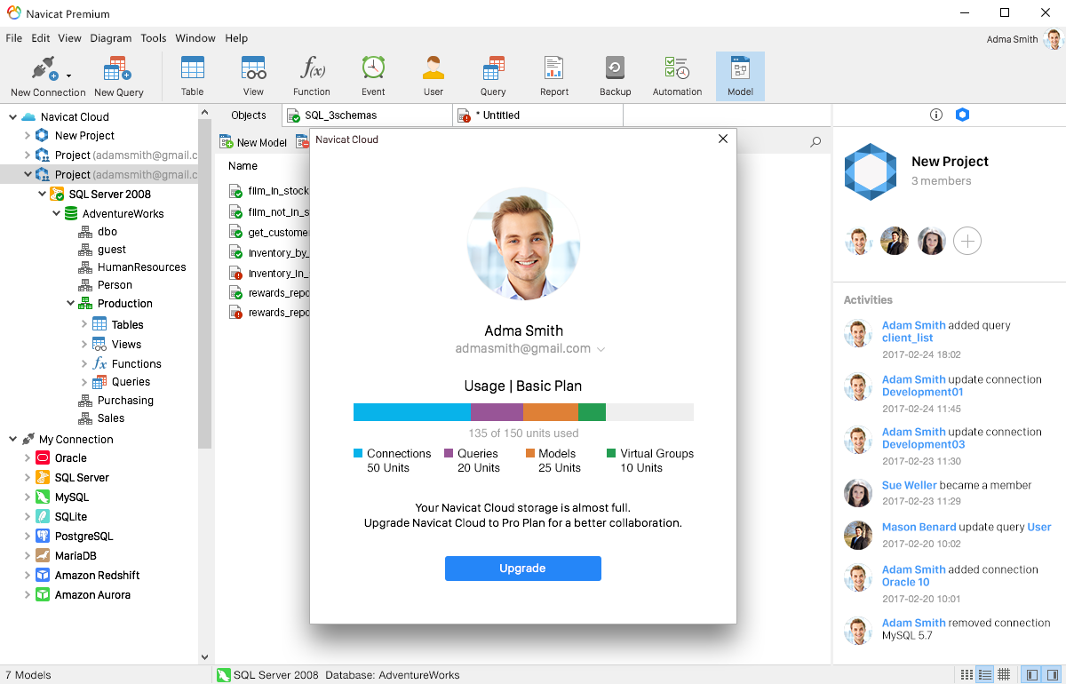Screen dimensions: 1066x684
Task: Click the MySQL connection icon
Action: [42, 497]
